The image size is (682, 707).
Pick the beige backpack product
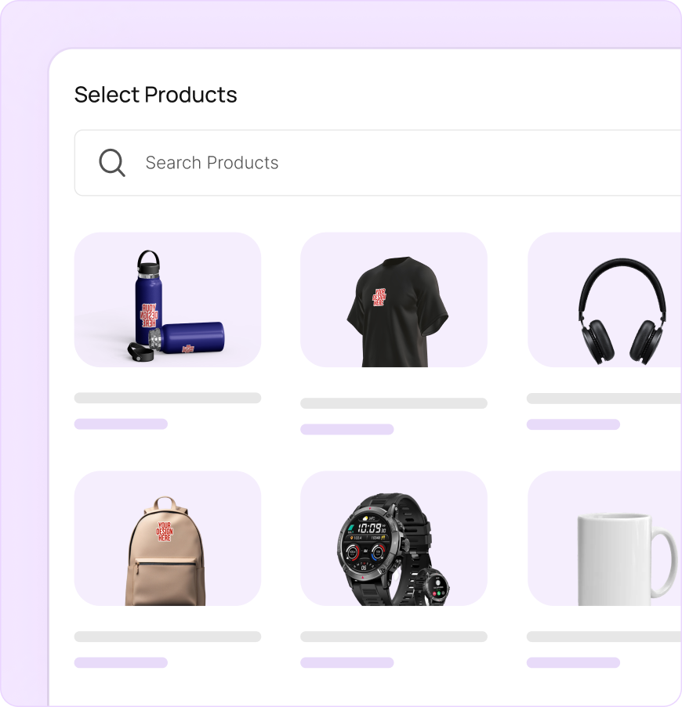[168, 539]
